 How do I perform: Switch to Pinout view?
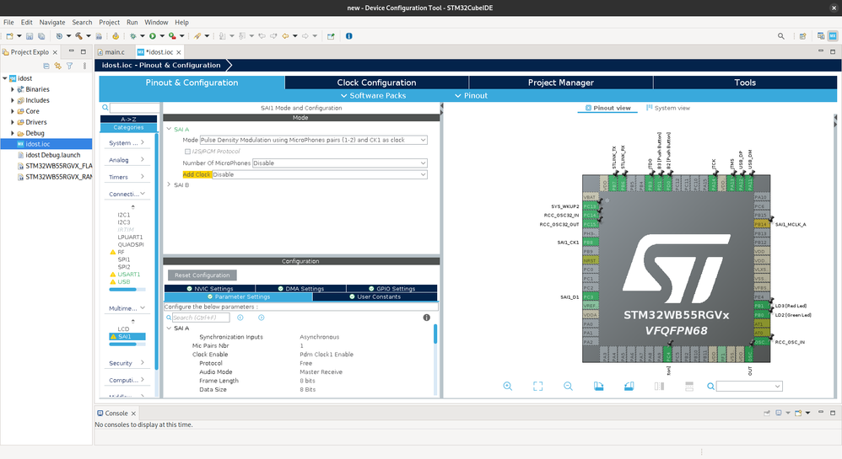pos(607,108)
